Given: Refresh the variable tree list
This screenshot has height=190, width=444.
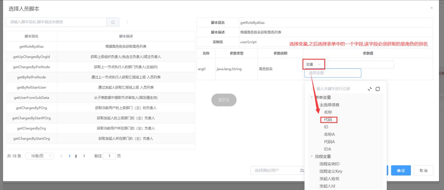Looking at the screenshot, I should point(378,89).
